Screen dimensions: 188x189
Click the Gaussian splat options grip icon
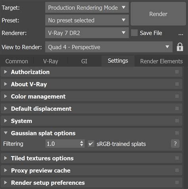point(177,133)
